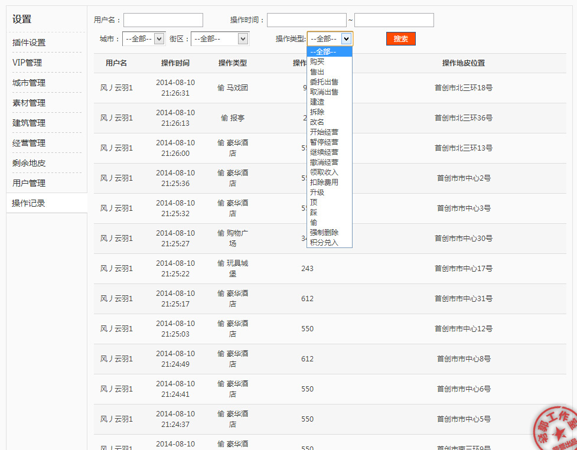577x450 pixels.
Task: Select 扣除费用 operation type
Action: 330,182
